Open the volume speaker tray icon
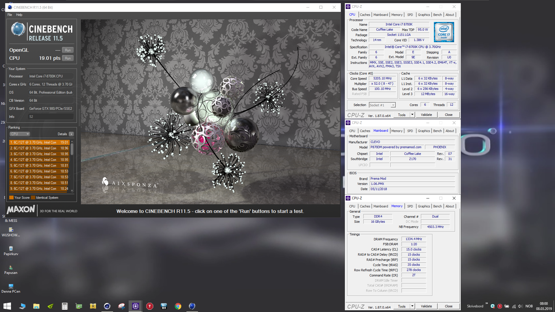 [520, 306]
